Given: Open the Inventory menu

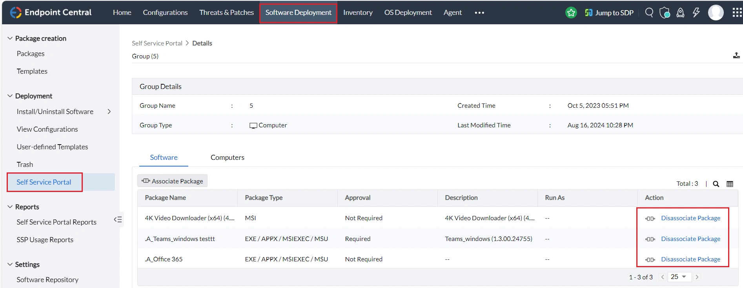Looking at the screenshot, I should click(x=358, y=13).
